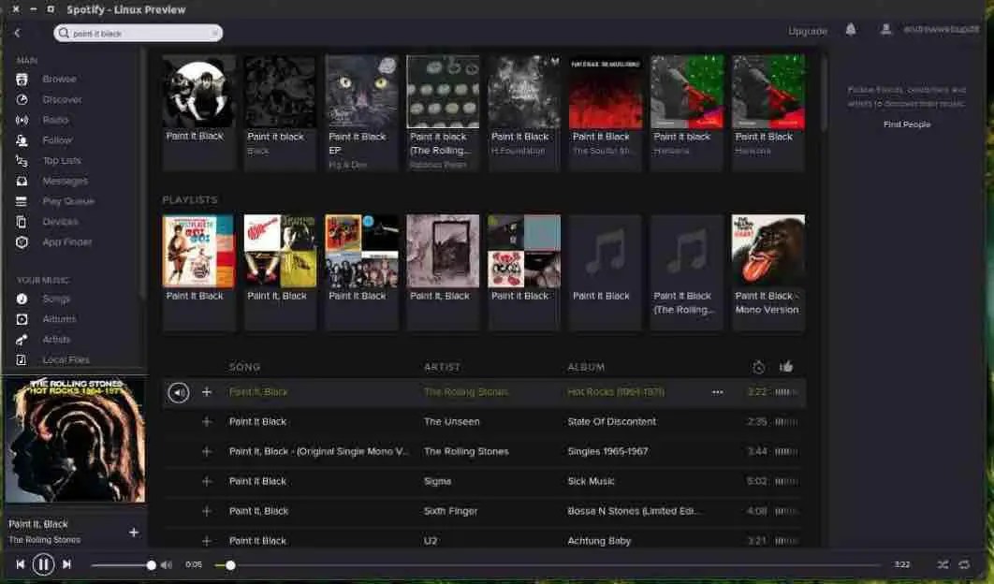Open the notifications bell

(851, 30)
